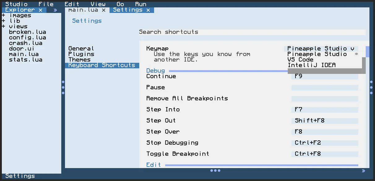Viewport: 375px width, 181px height.
Task: Open the Studio menu
Action: [x=16, y=4]
